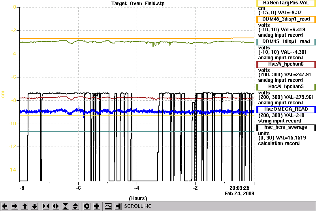This screenshot has width=316, height=211.
Task: Click the return-to-scrolling arrow icon
Action: click(x=118, y=206)
